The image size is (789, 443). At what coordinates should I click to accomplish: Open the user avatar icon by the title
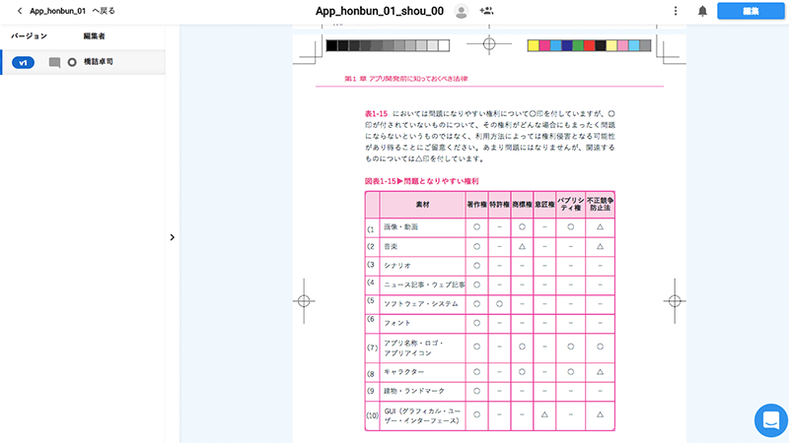coord(461,11)
